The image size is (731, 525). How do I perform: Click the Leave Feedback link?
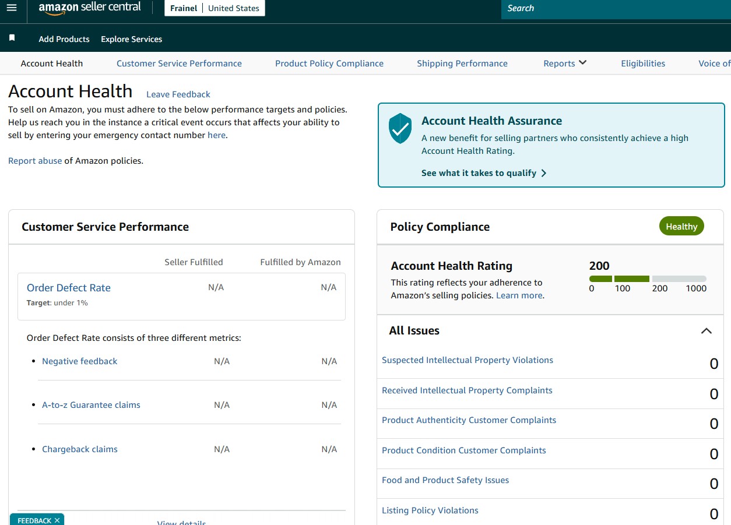(x=178, y=94)
